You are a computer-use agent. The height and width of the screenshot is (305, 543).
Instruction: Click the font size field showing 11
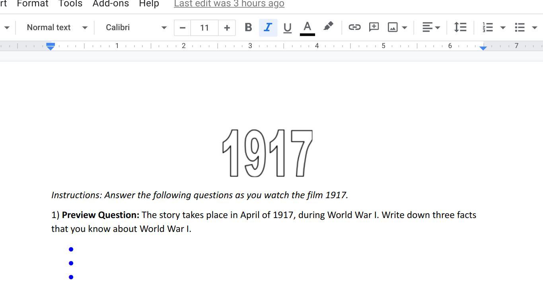click(x=204, y=27)
